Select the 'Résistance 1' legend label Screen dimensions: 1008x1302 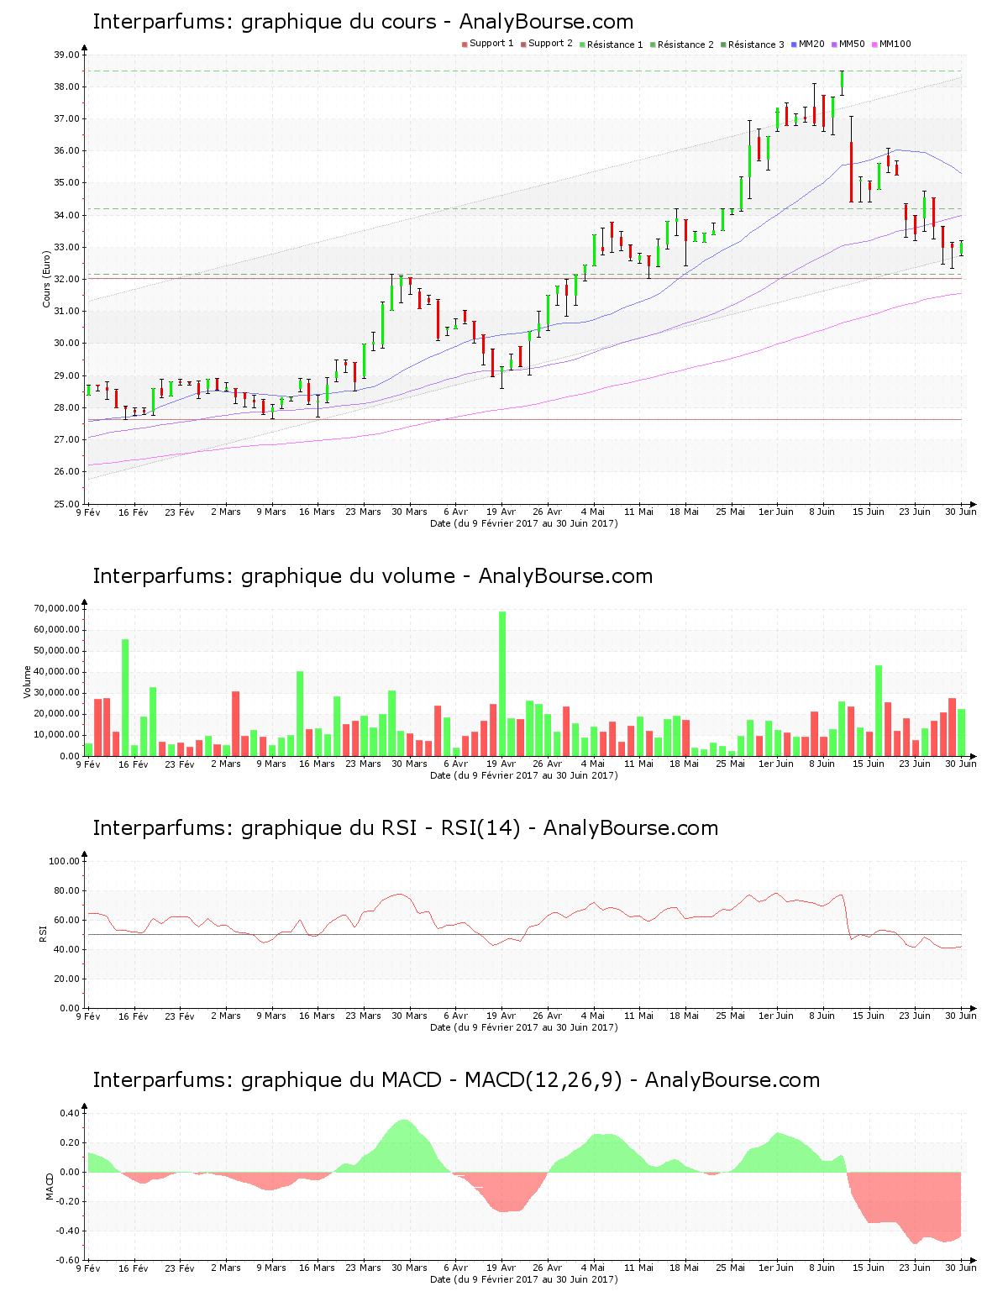615,45
